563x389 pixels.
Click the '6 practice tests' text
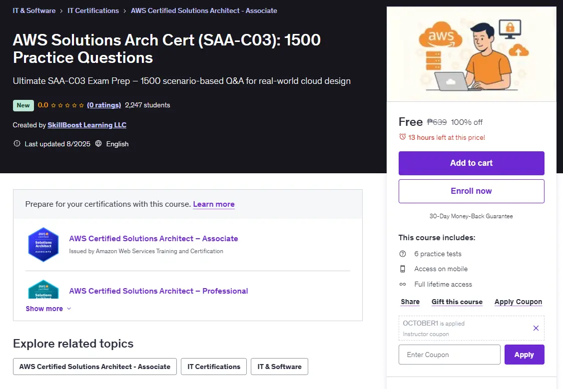[438, 254]
